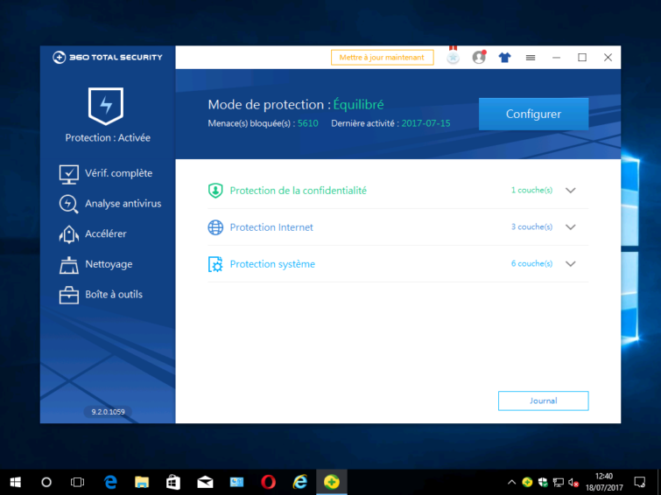Click the 6 couche(s) label
Screen dimensions: 661x495
pos(531,263)
